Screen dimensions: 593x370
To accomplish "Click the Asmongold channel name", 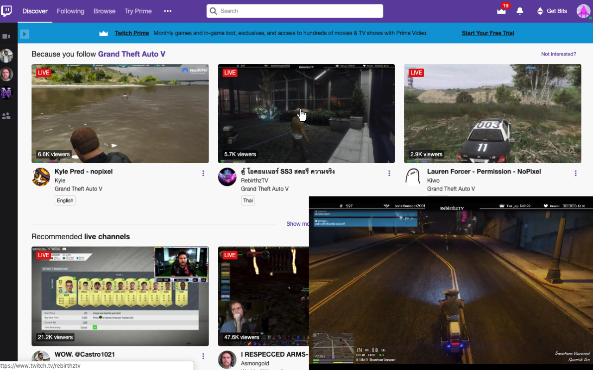I will [255, 364].
